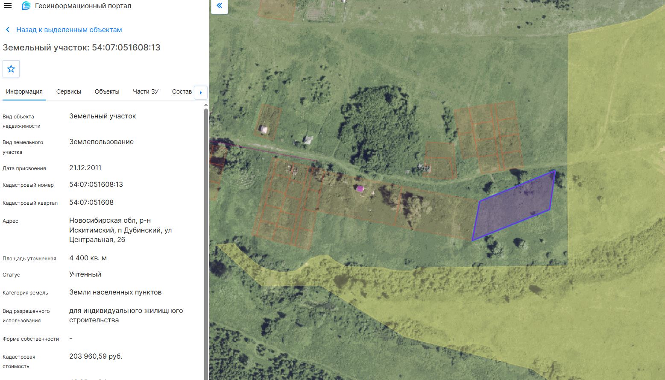Click the purple-roofed building on map

click(360, 189)
